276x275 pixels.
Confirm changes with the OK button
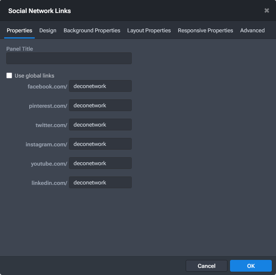[250, 266]
